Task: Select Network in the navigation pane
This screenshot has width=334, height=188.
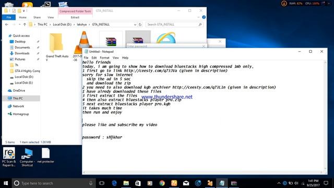Action: (18, 106)
